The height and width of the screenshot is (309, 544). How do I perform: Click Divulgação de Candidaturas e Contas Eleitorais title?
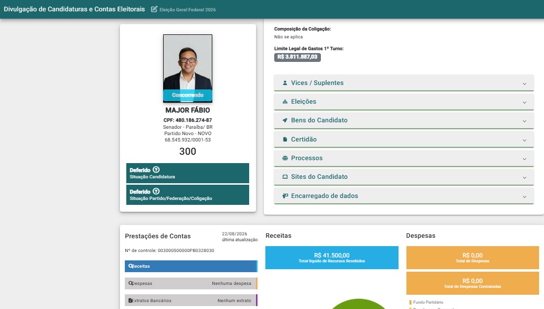(x=74, y=9)
